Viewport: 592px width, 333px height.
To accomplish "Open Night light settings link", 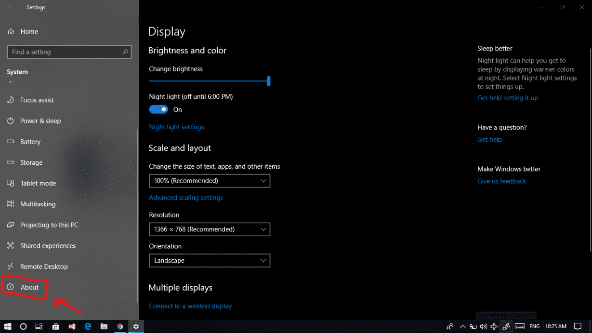I will [x=176, y=127].
